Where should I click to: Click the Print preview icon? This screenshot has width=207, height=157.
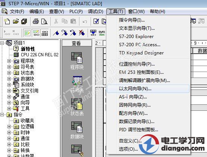(x=44, y=21)
